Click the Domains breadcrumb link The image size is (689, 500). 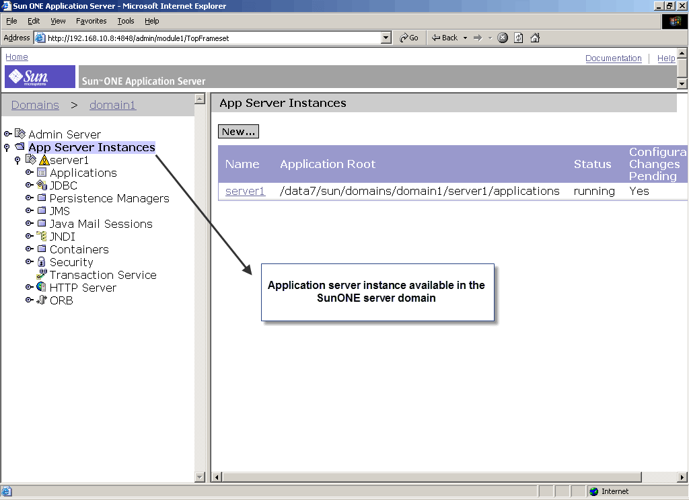tap(35, 105)
